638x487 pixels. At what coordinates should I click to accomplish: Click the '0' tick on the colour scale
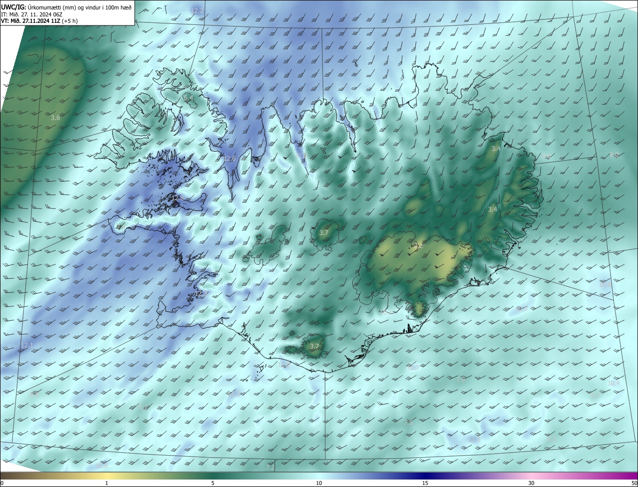[x=2, y=483]
